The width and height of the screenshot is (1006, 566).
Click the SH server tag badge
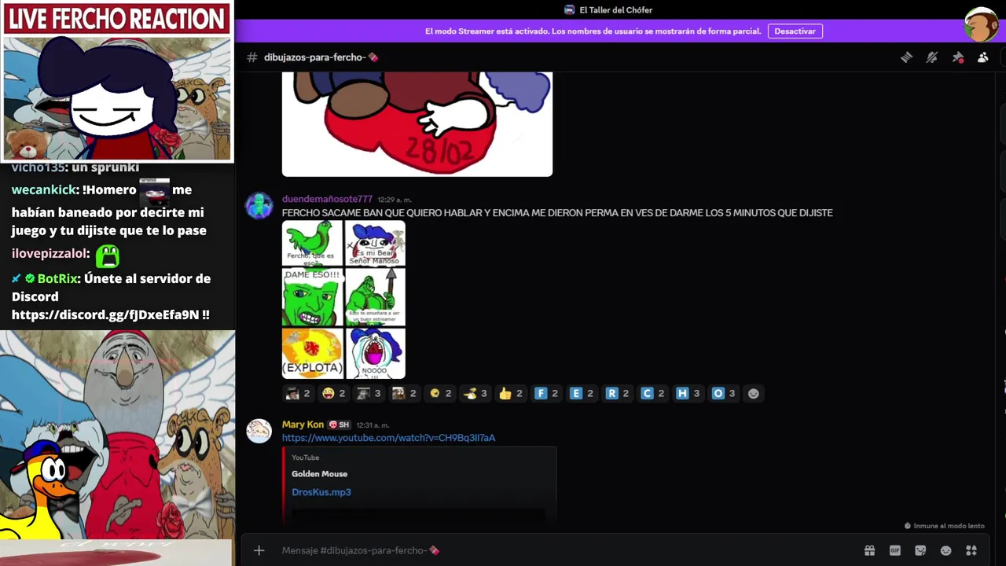click(339, 424)
